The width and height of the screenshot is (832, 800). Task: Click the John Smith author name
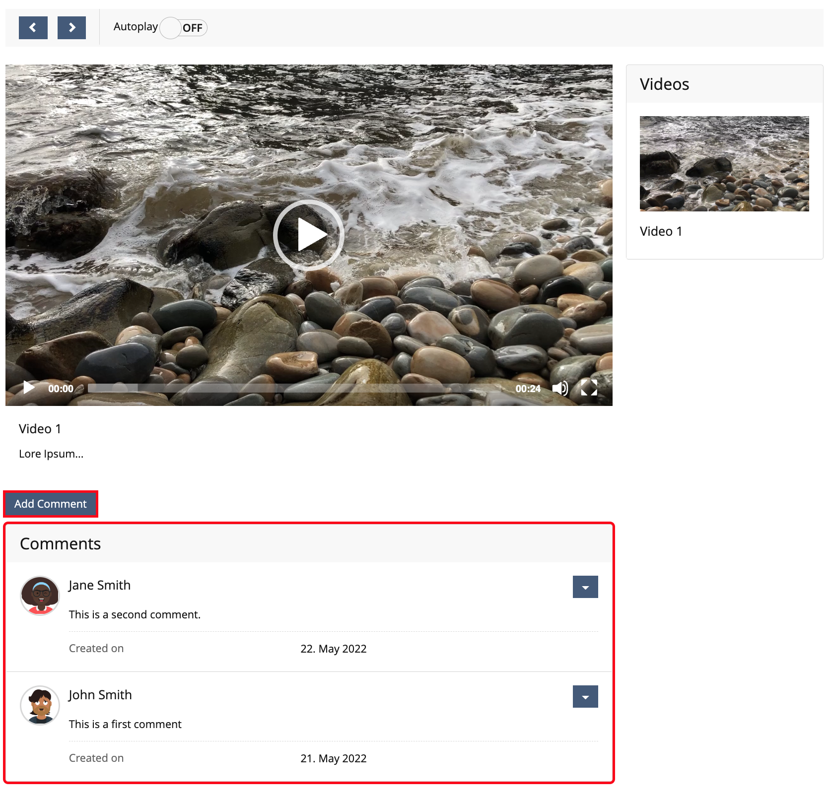100,695
